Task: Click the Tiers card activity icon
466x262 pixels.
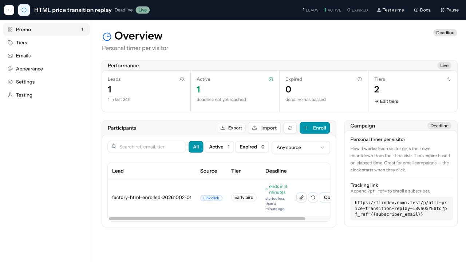Action: [449, 79]
